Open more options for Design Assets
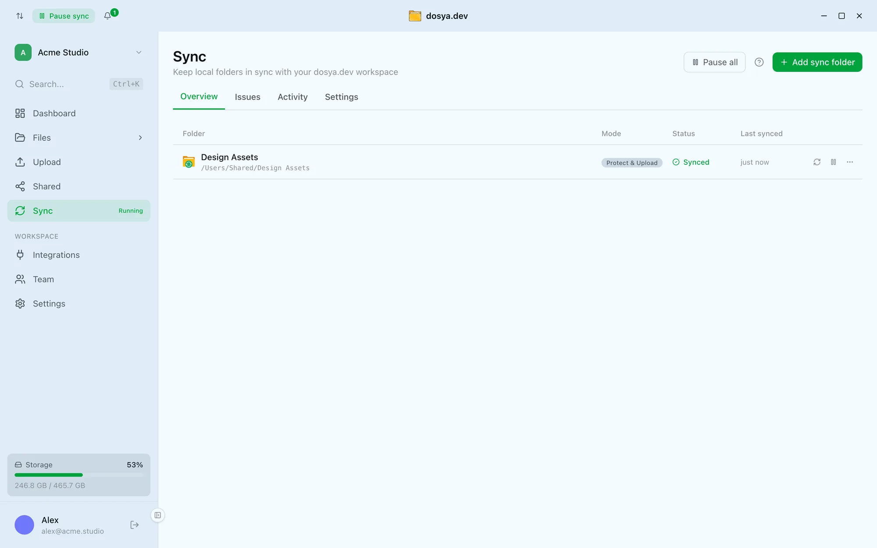This screenshot has width=877, height=548. [850, 162]
